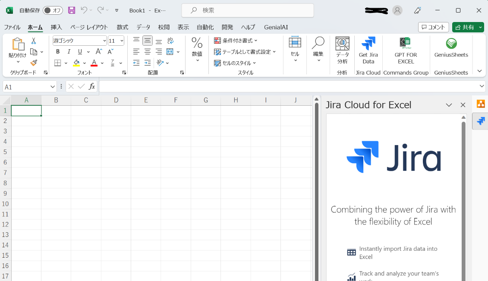Decrease font size with smaller A icon
This screenshot has width=488, height=281.
[x=110, y=52]
